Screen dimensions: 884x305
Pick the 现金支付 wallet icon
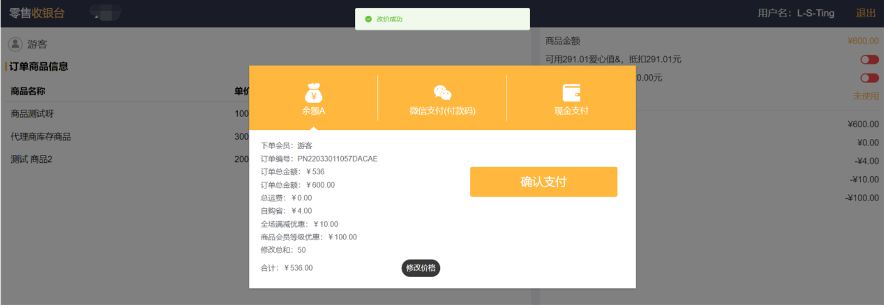[571, 93]
